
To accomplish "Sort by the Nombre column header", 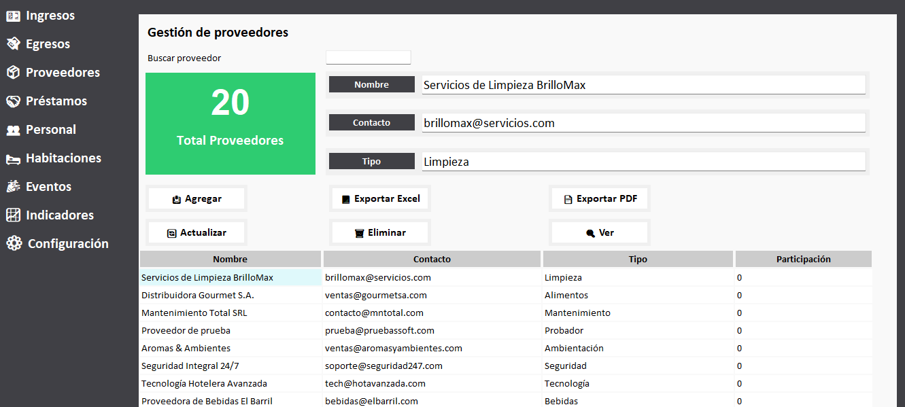I will [x=230, y=259].
